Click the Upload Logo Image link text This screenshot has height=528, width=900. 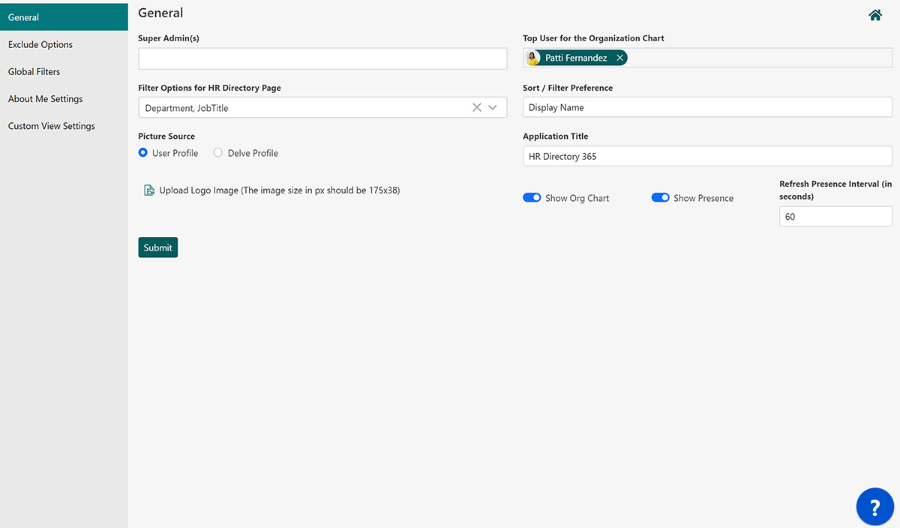click(279, 190)
